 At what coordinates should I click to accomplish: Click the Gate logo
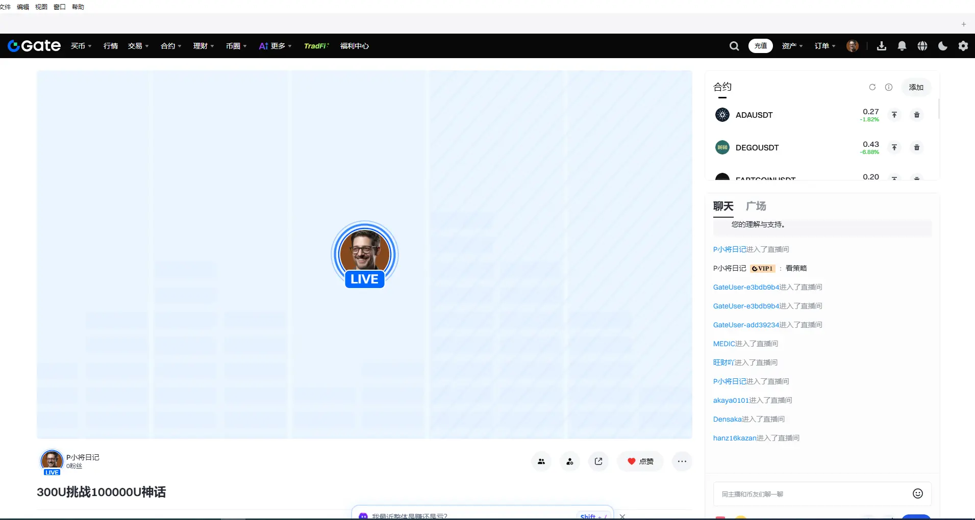tap(34, 46)
